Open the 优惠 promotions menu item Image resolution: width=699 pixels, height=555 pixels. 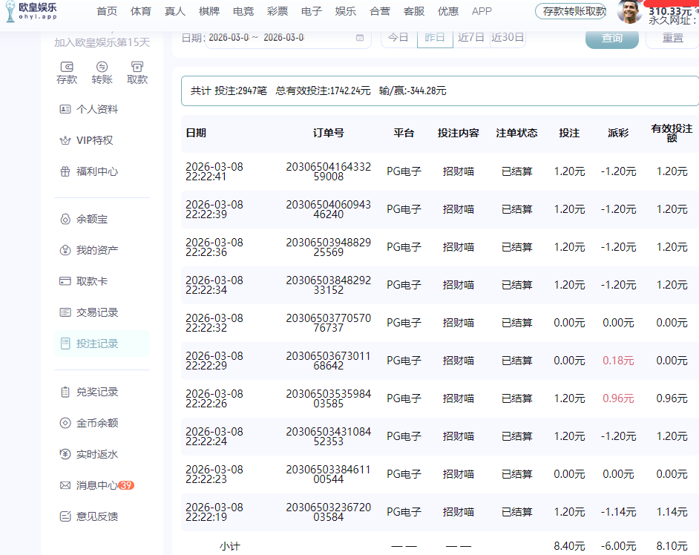tap(448, 11)
